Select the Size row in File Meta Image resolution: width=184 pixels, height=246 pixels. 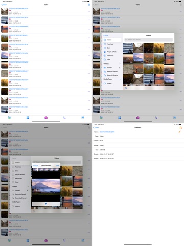tap(138, 150)
